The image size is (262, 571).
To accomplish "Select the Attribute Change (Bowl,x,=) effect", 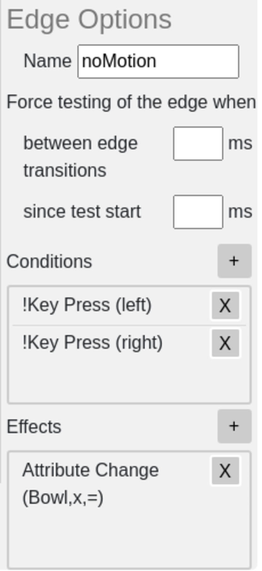I will (x=90, y=483).
